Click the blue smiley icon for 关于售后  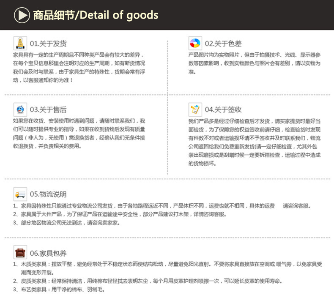click(x=20, y=109)
